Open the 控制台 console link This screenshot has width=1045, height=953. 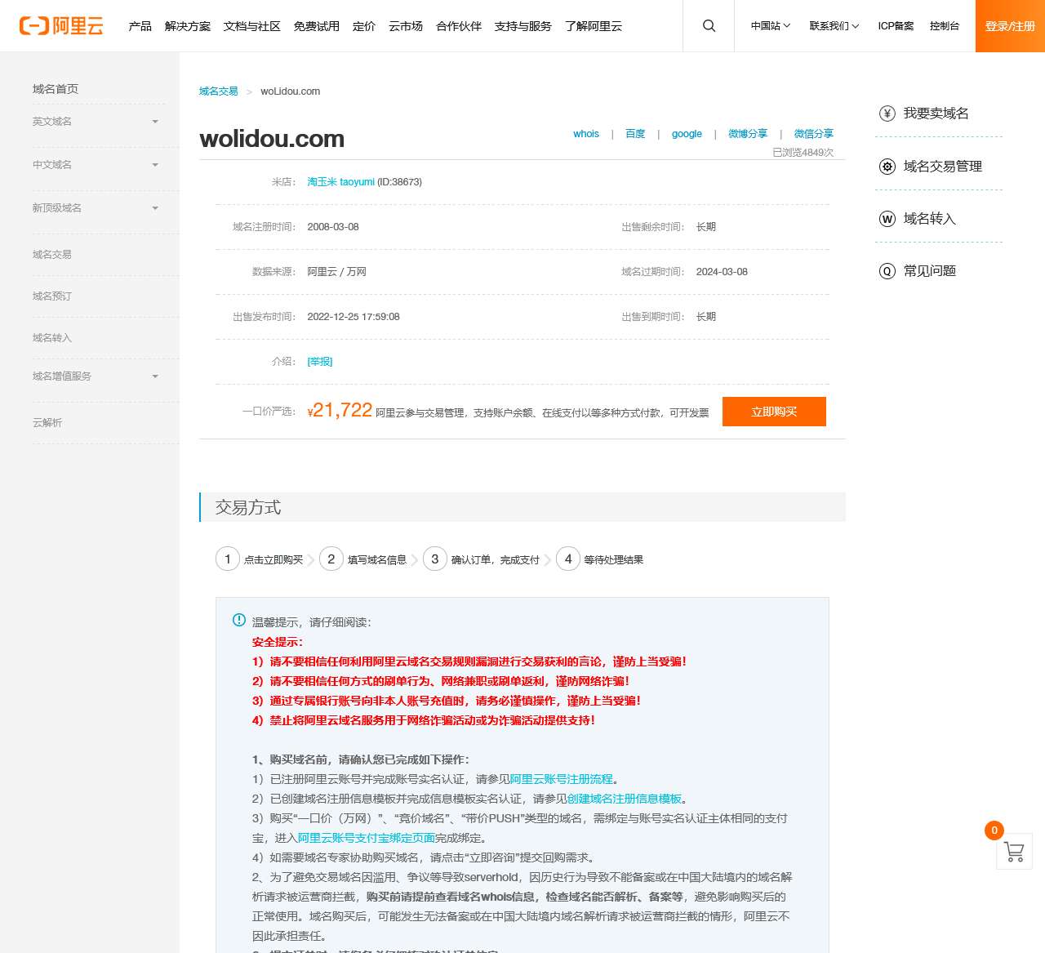pyautogui.click(x=945, y=26)
